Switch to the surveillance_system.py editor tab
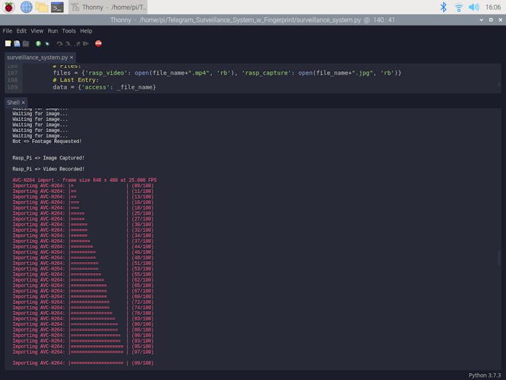The width and height of the screenshot is (506, 380). tap(37, 58)
